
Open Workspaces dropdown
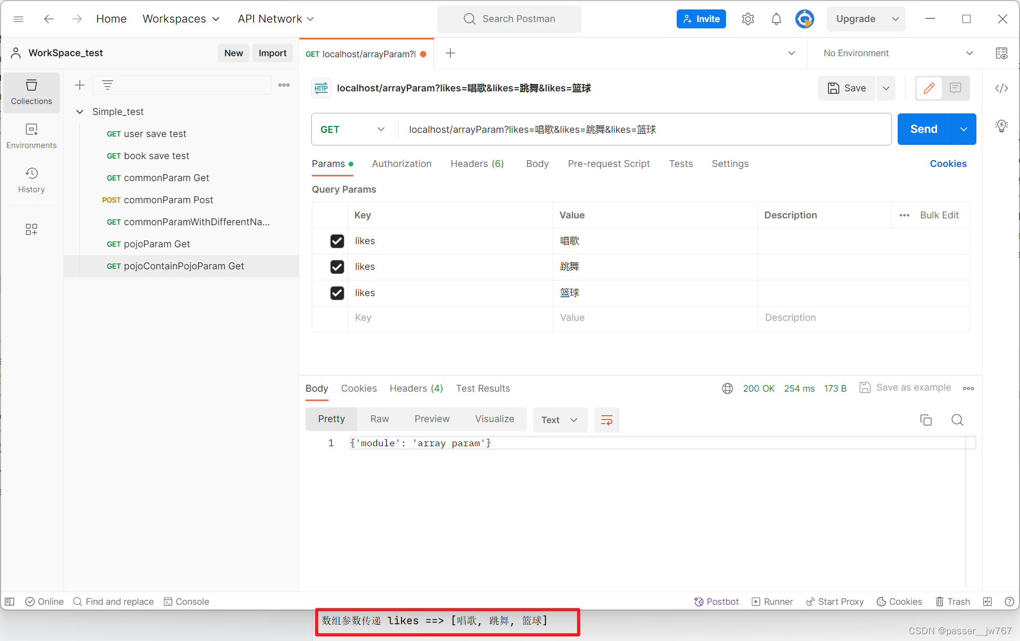(x=181, y=19)
